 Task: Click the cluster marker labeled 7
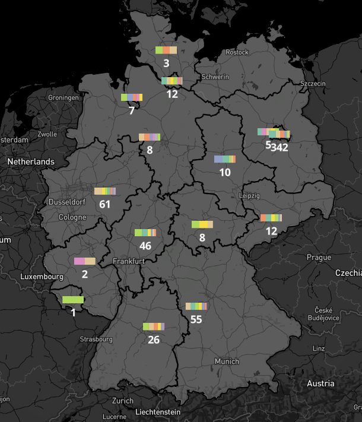(x=132, y=110)
